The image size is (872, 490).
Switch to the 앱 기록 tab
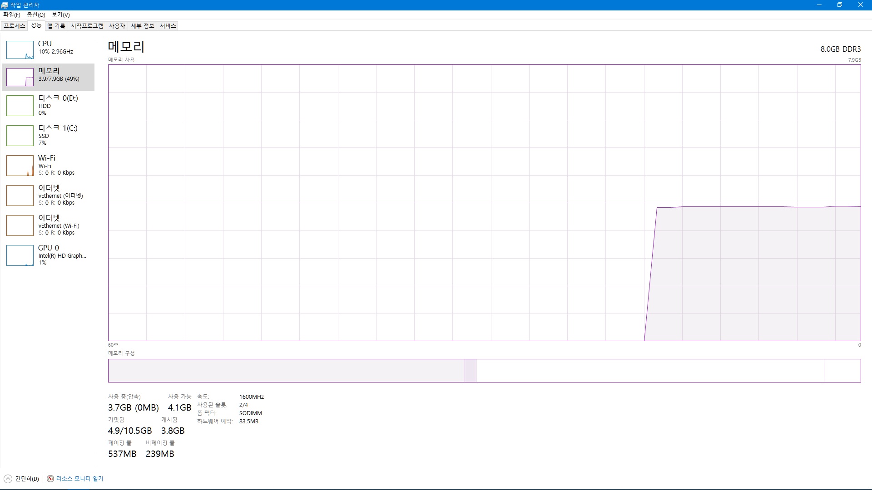click(x=56, y=26)
